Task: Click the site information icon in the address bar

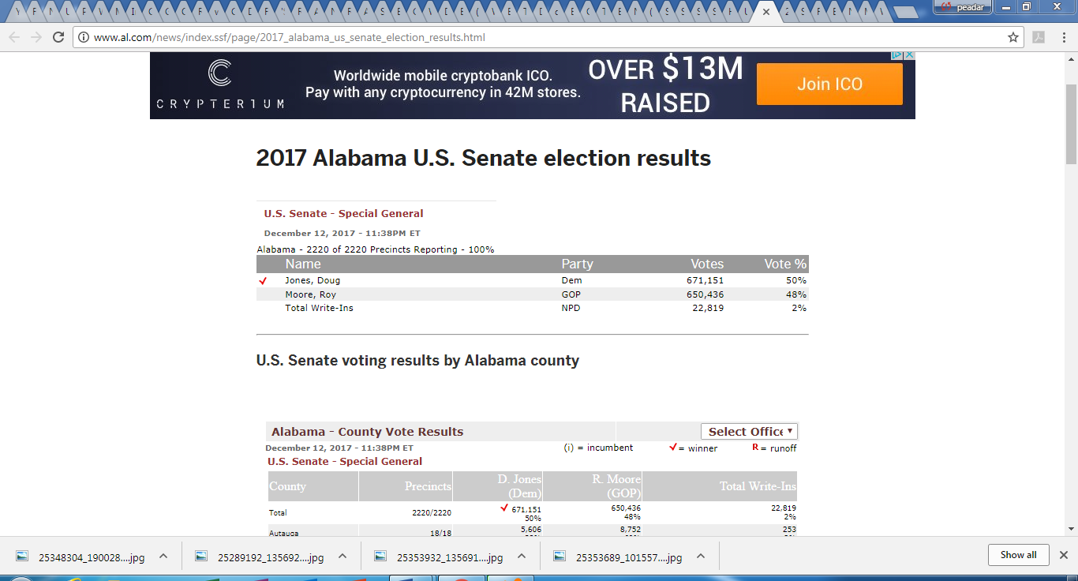Action: 84,37
